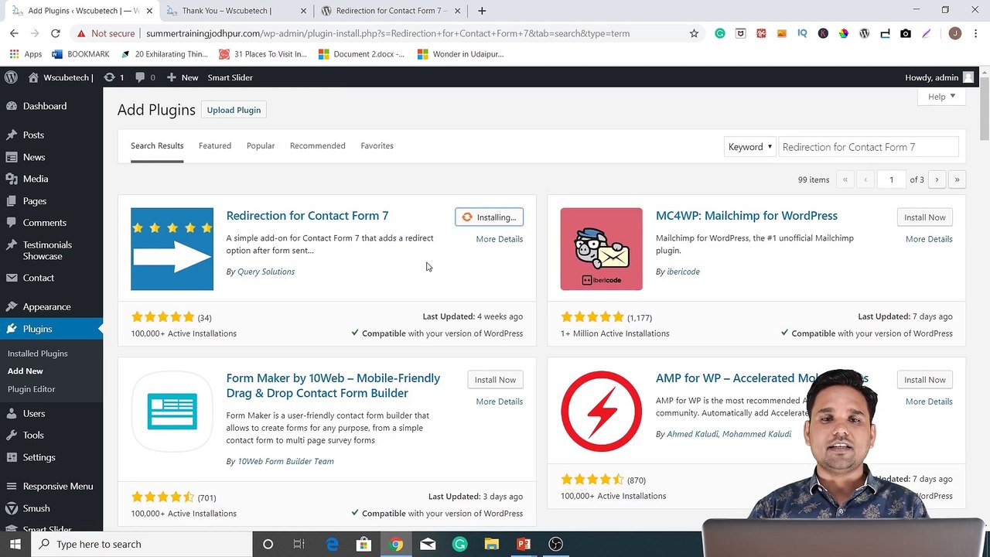This screenshot has width=990, height=557.
Task: Reload the page in Chrome
Action: [x=55, y=33]
